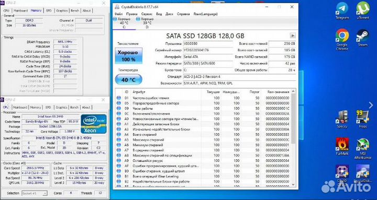Launch Steam from desktop
The height and width of the screenshot is (200, 377).
362,38
